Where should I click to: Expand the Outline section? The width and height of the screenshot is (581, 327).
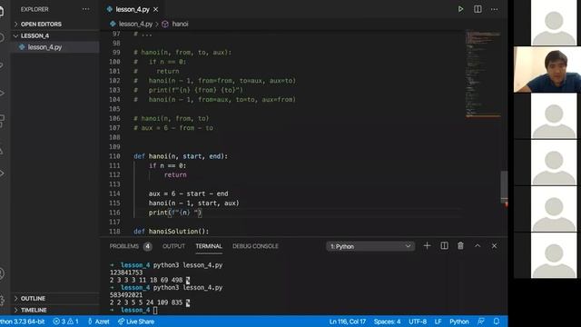click(x=33, y=299)
